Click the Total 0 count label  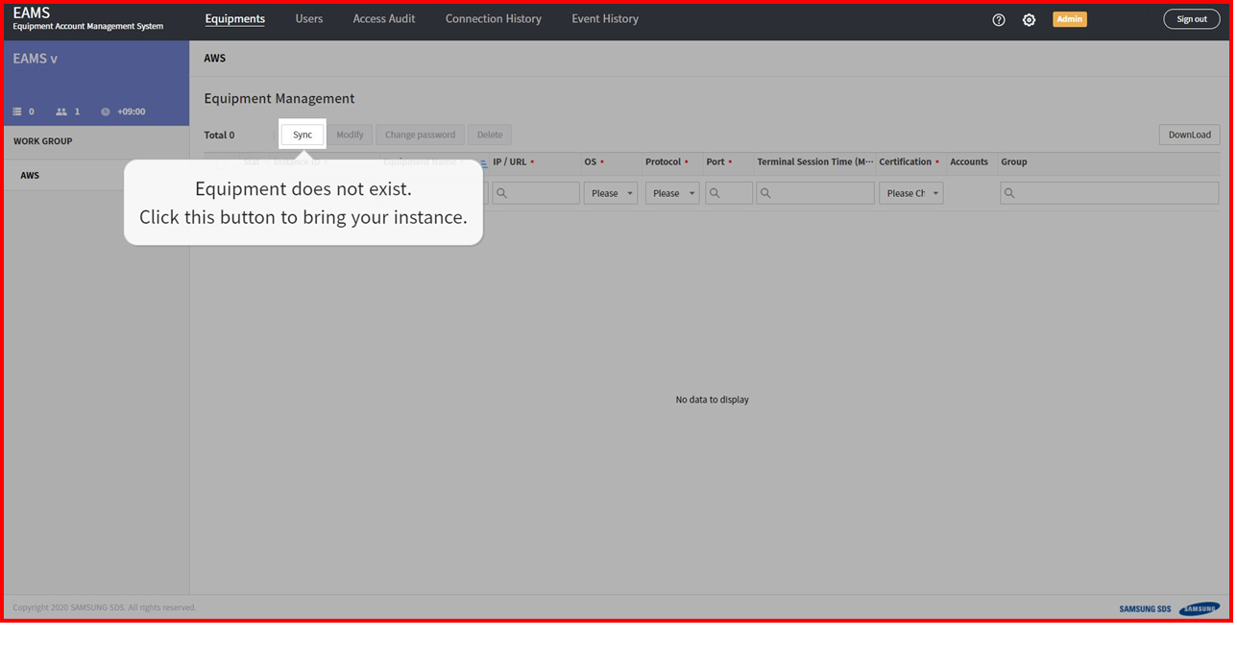click(x=219, y=135)
